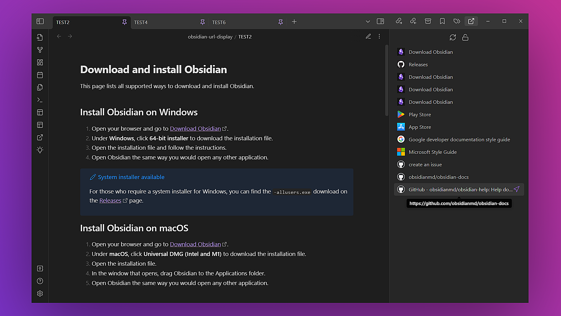Viewport: 561px width, 316px height.
Task: Click Install Obsidian on macOS heading
Action: pyautogui.click(x=134, y=228)
